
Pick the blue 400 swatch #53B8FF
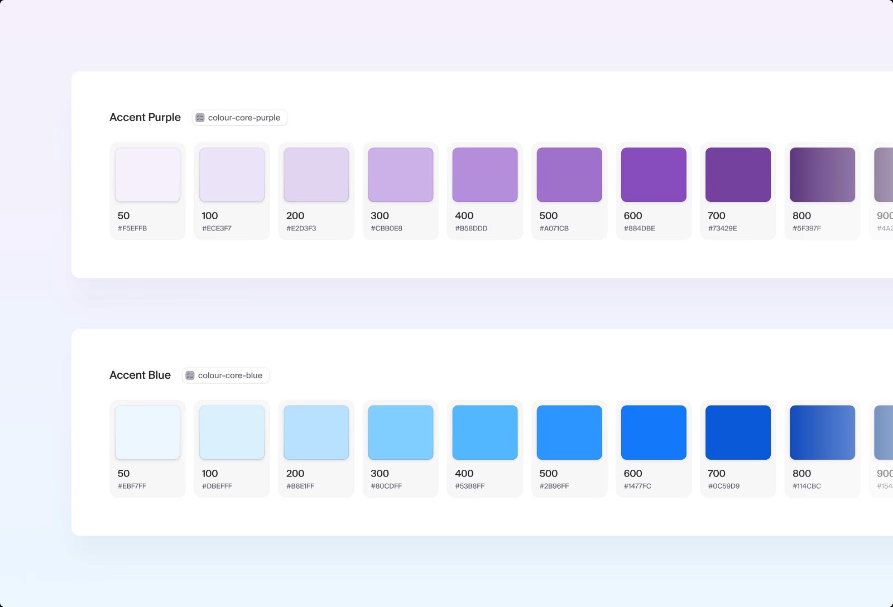(485, 432)
